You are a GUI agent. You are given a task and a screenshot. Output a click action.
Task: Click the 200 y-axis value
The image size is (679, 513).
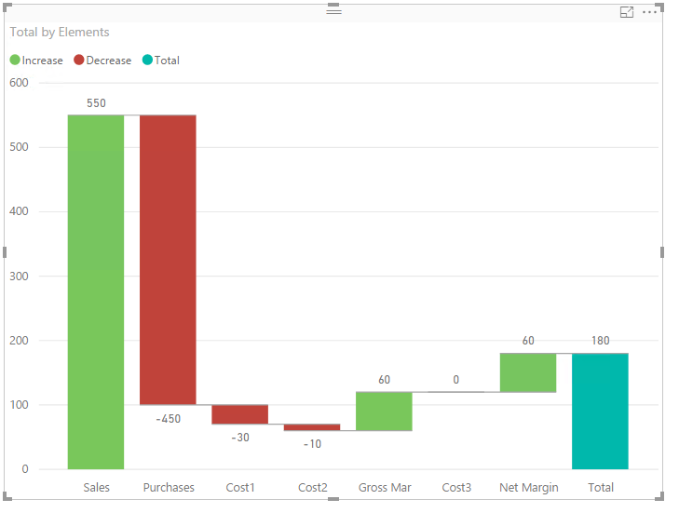pos(19,340)
